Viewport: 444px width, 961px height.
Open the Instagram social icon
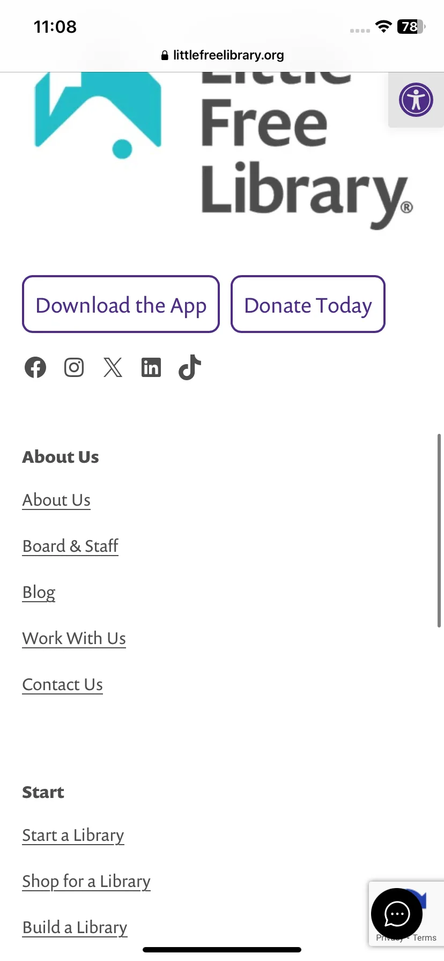(74, 367)
